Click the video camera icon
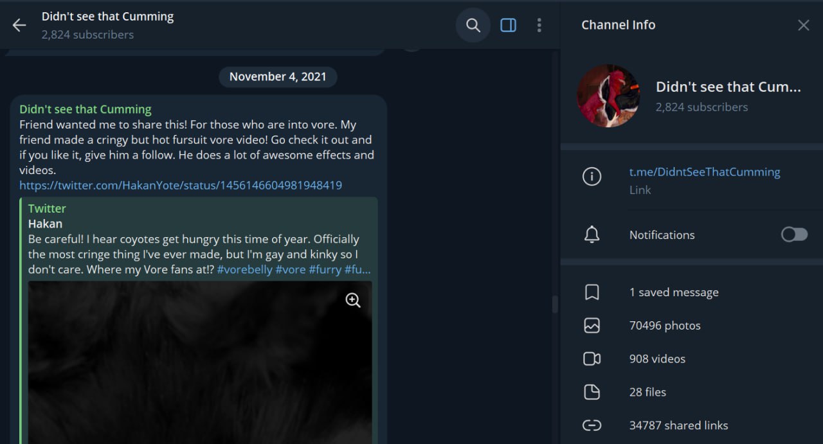 click(x=592, y=359)
